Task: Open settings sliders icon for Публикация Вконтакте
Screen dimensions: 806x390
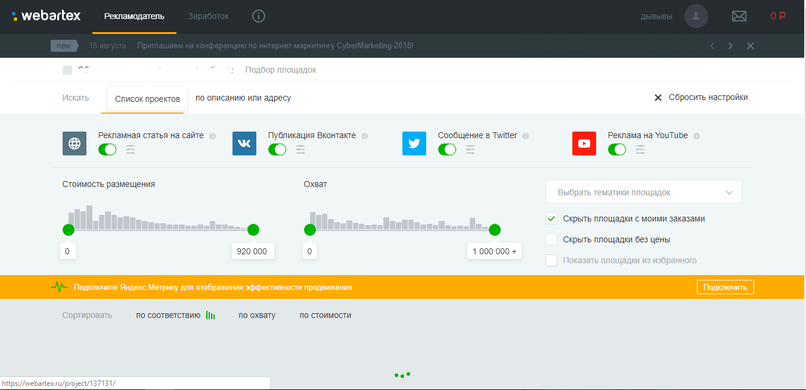Action: pos(300,149)
